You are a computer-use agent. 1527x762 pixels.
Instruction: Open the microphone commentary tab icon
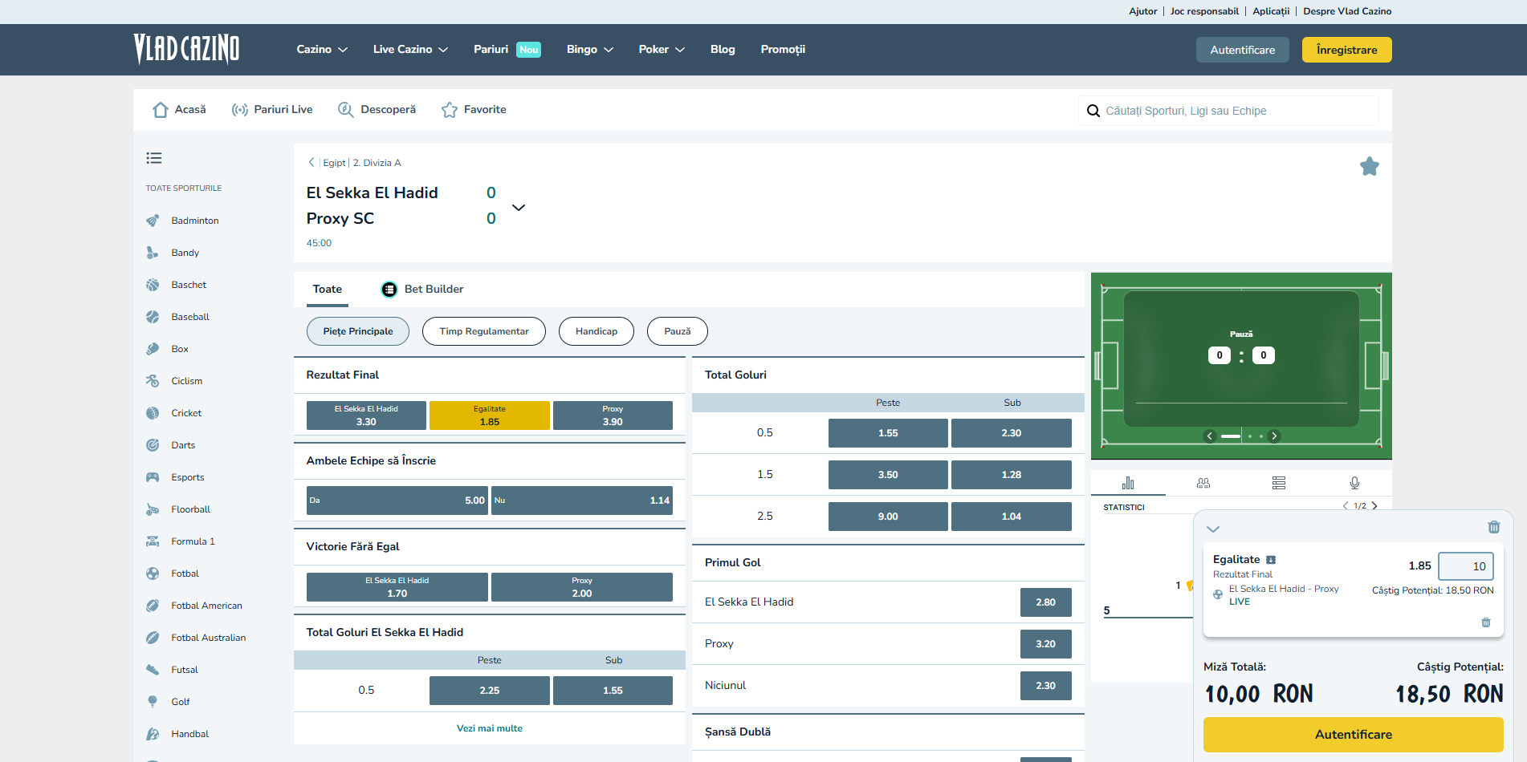pyautogui.click(x=1354, y=483)
